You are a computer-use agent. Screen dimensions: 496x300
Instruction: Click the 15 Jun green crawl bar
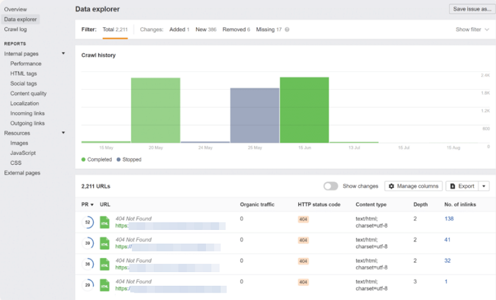[304, 110]
